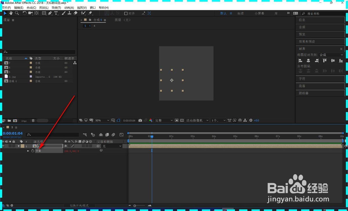Click the timeline current time 0:00:01:04
The height and width of the screenshot is (211, 348).
tap(12, 133)
